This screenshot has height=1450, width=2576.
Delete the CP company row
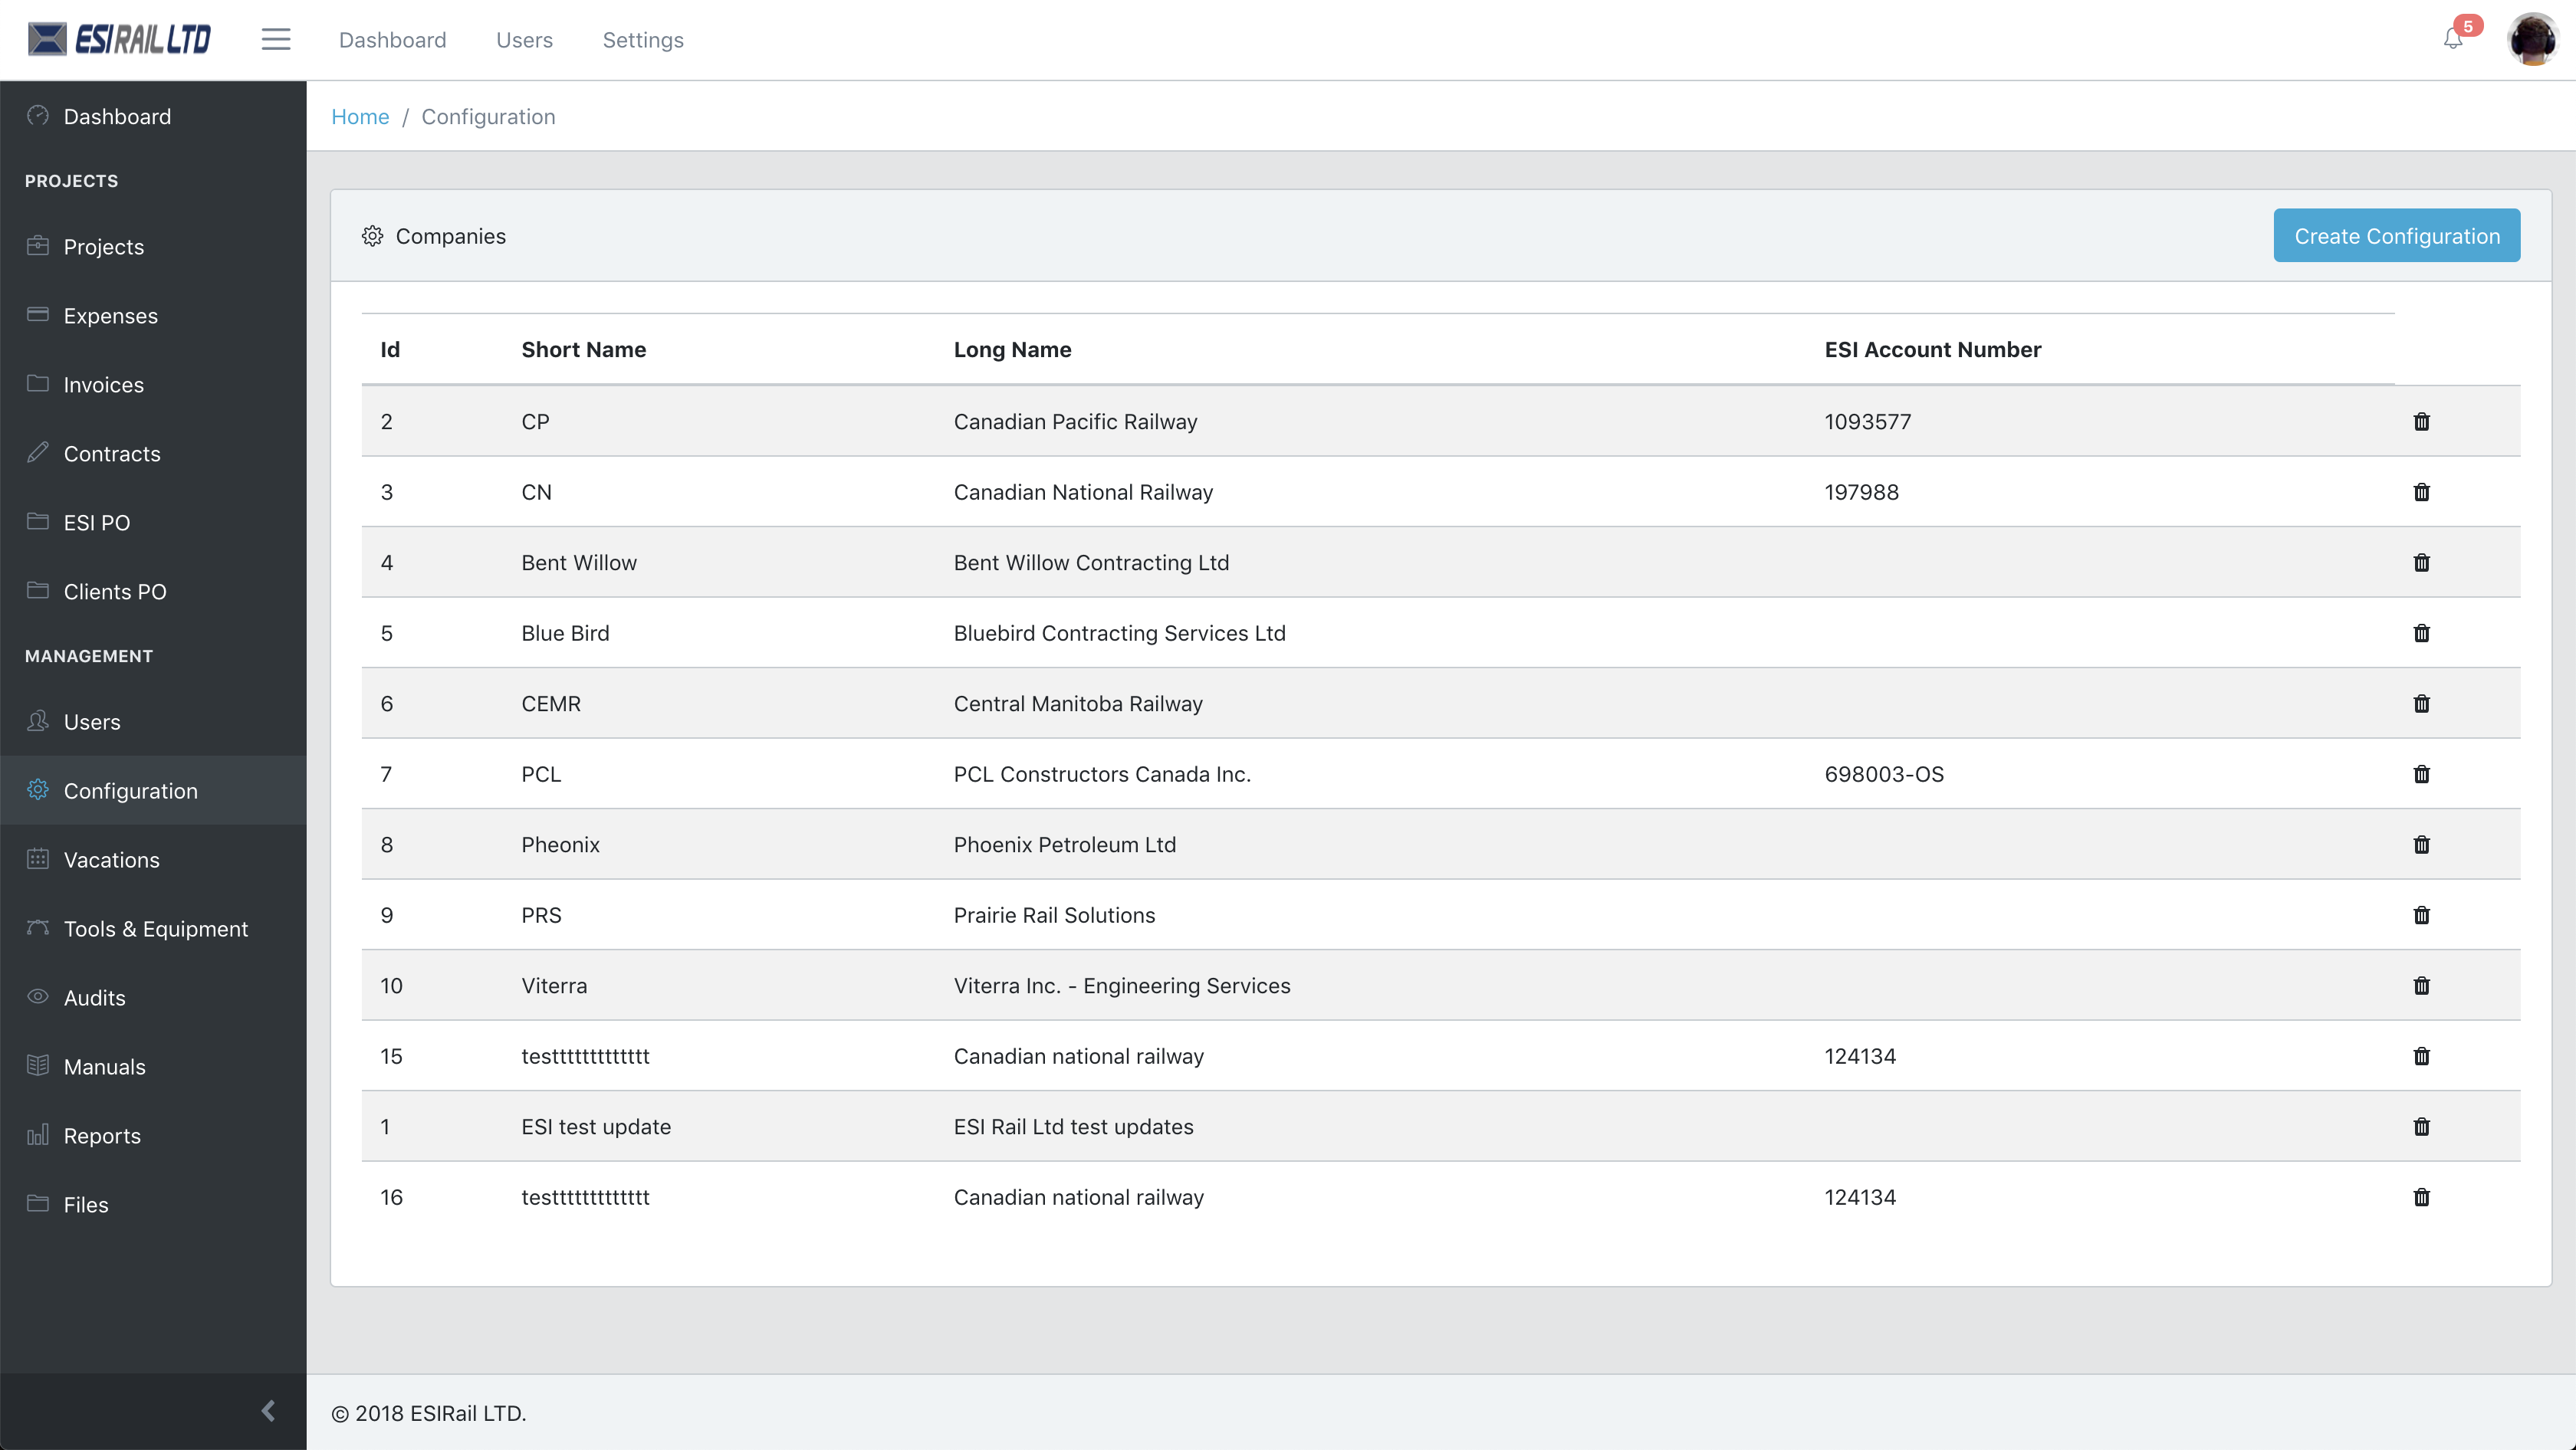pos(2421,422)
